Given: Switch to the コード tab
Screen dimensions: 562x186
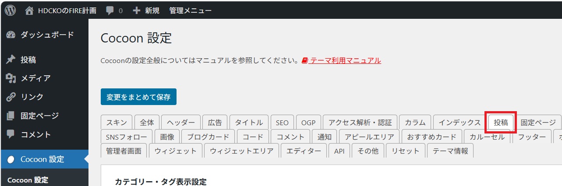Looking at the screenshot, I should 253,137.
